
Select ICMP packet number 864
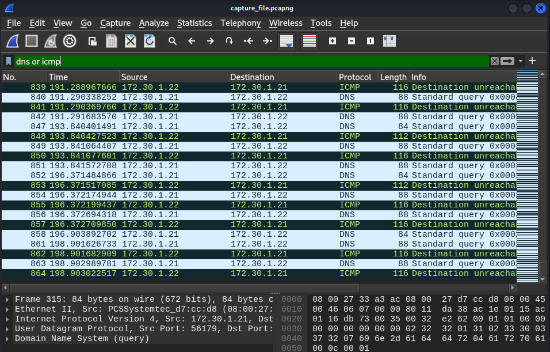click(259, 274)
